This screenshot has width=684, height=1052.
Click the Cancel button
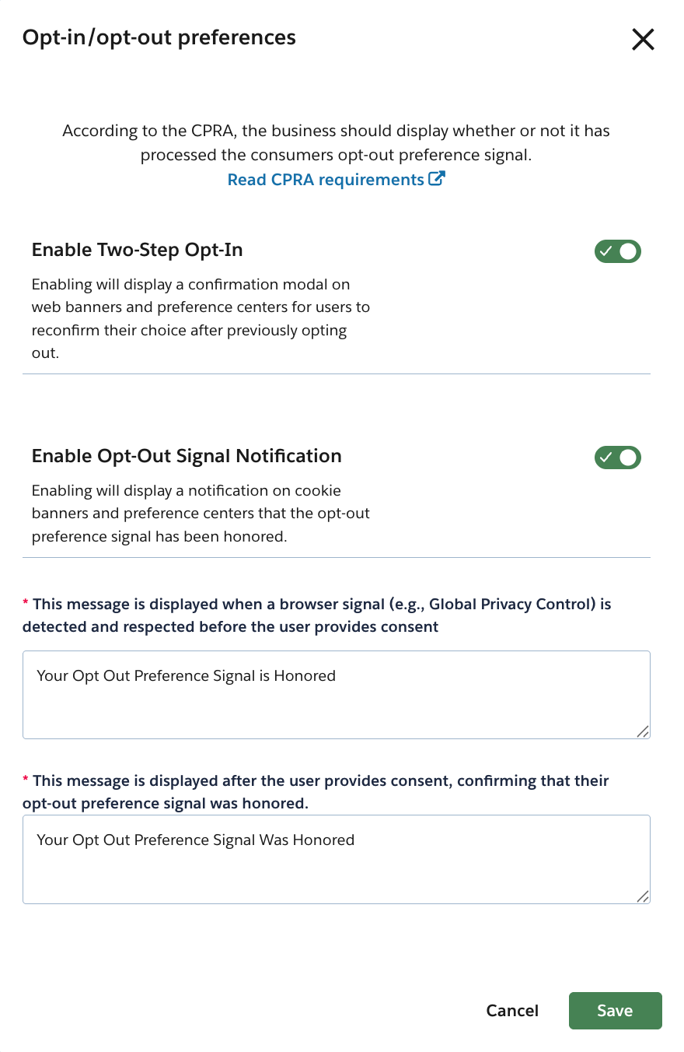(x=512, y=1010)
